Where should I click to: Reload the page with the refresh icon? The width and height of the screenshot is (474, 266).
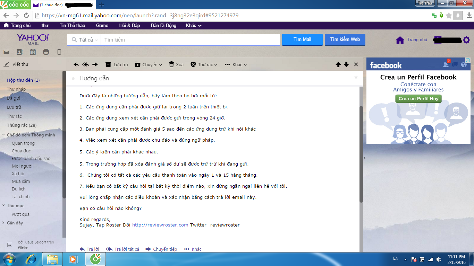coord(26,16)
